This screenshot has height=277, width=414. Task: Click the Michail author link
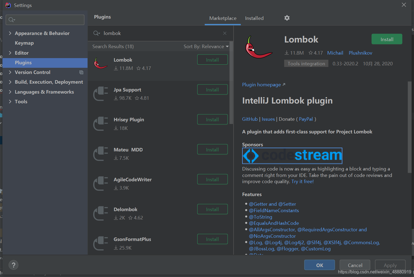click(335, 53)
